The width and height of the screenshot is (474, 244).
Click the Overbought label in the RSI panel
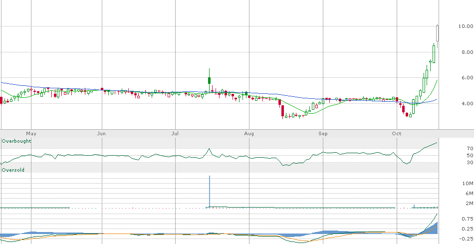point(16,141)
